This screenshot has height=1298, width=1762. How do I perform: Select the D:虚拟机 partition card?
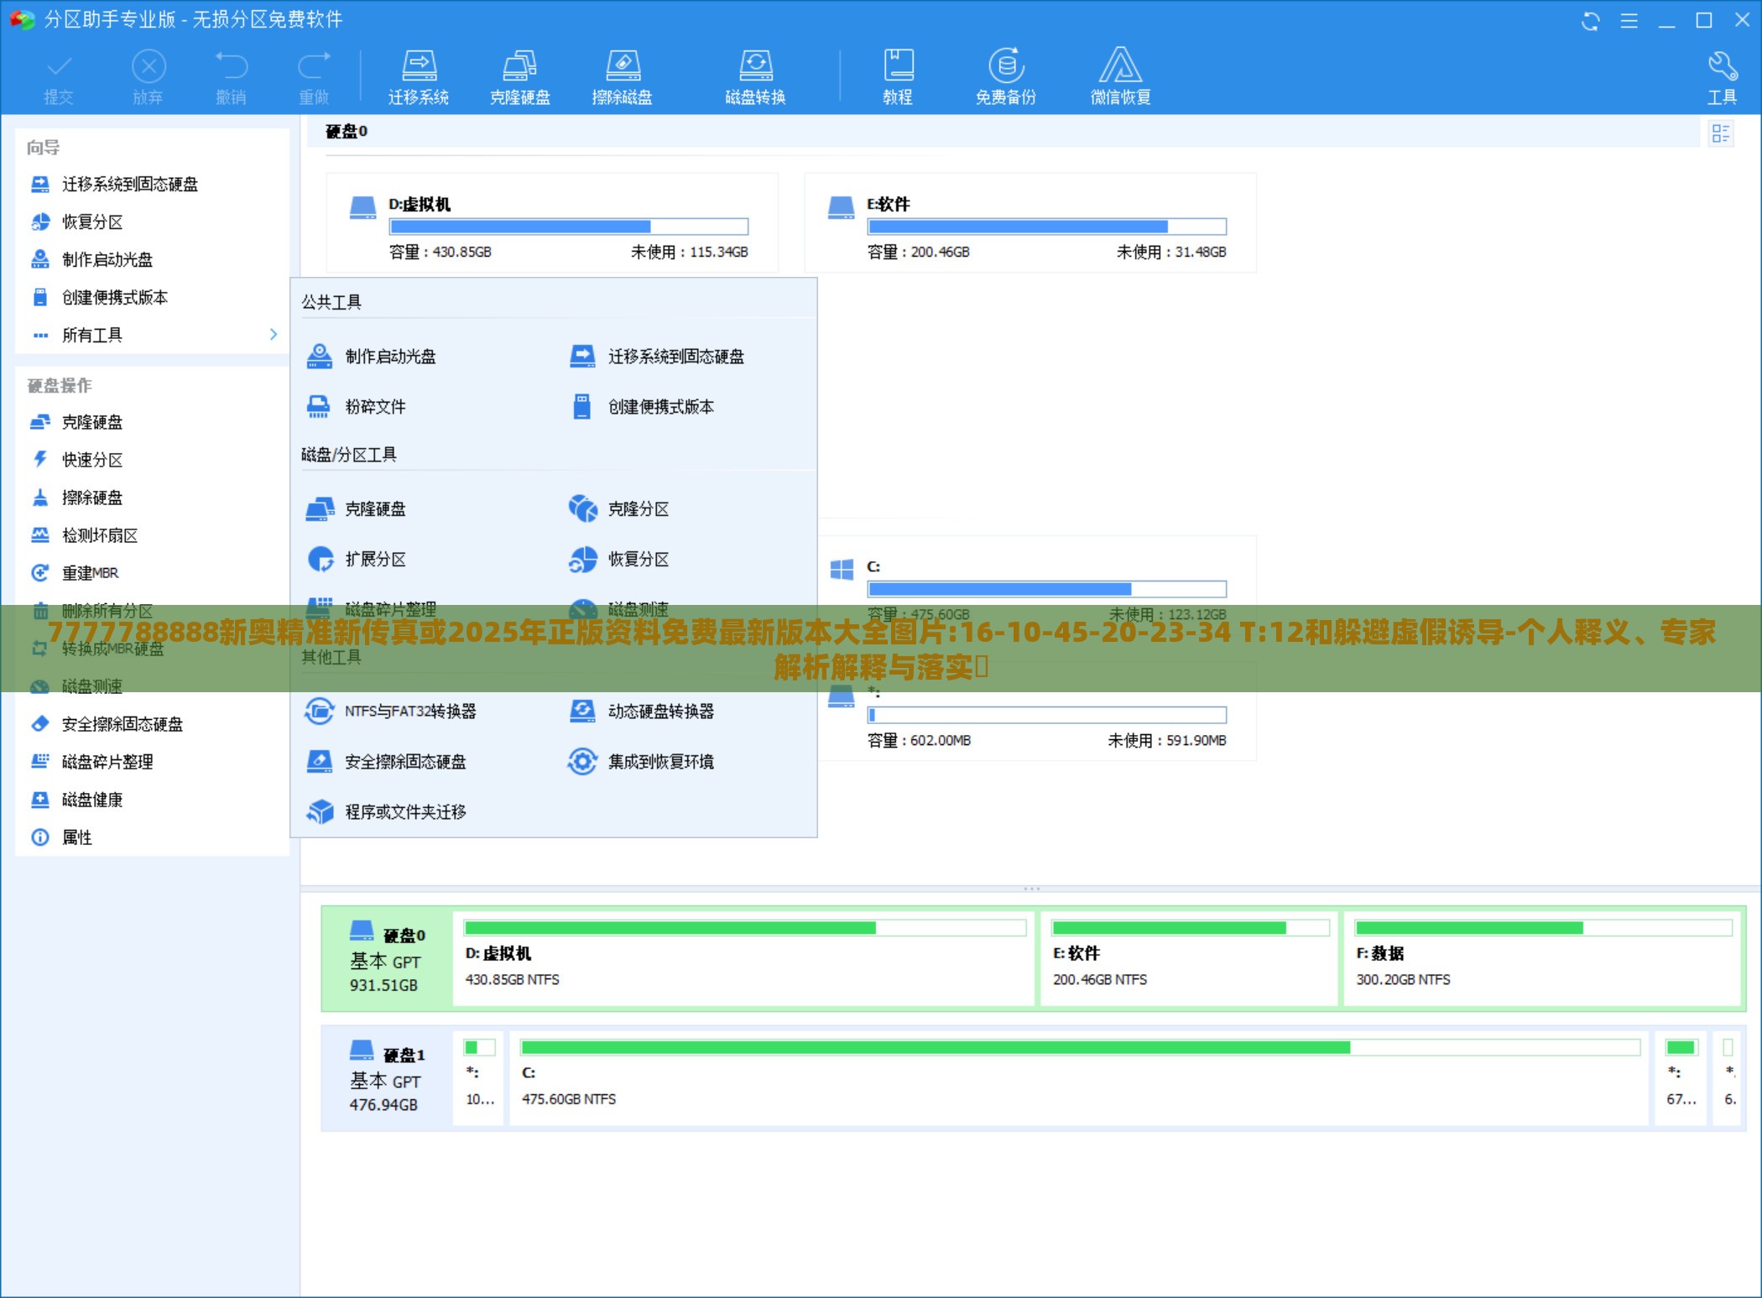552,224
